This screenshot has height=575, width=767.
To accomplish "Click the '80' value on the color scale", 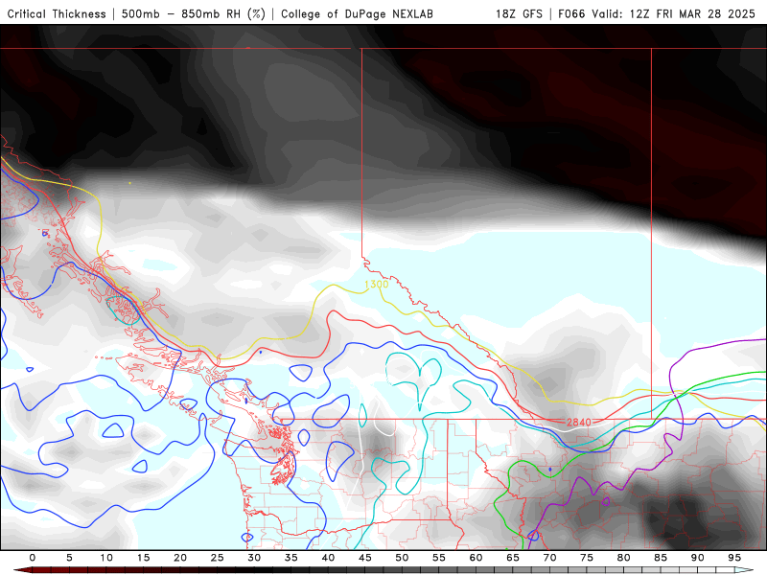I will point(623,558).
